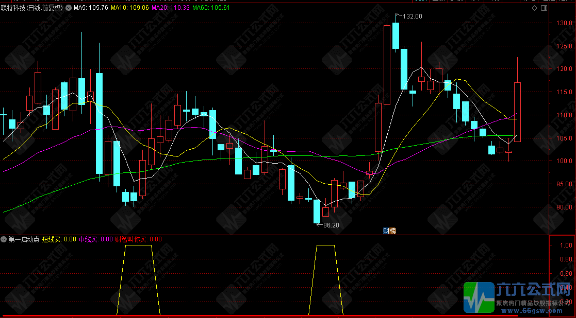Click the 86.20 low price label

click(x=331, y=225)
